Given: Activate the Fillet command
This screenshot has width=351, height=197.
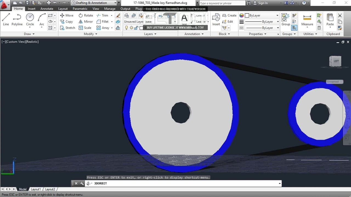Looking at the screenshot, I should click(x=103, y=22).
